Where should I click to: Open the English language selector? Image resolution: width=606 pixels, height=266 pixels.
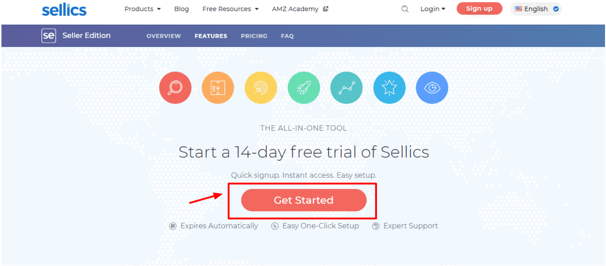[x=536, y=9]
